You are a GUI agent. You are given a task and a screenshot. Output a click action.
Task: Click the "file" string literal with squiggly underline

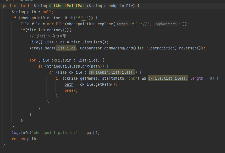pos(82,18)
